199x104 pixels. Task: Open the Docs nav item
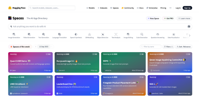tap(140, 8)
